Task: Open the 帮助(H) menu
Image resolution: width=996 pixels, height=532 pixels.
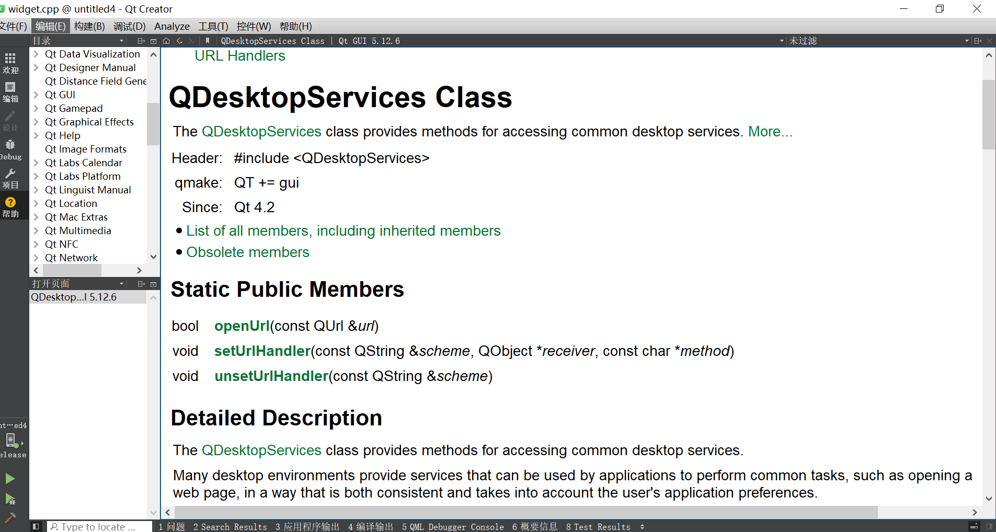Action: click(x=296, y=26)
